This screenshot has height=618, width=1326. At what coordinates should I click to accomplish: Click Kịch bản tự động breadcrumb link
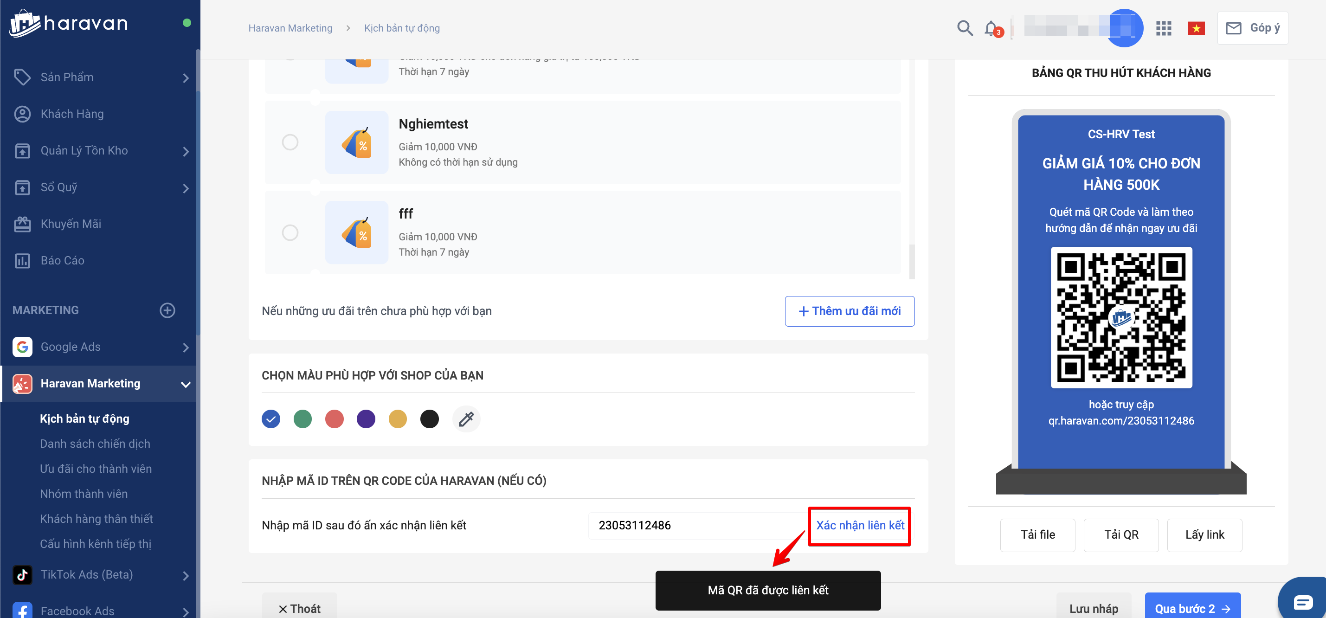coord(402,28)
